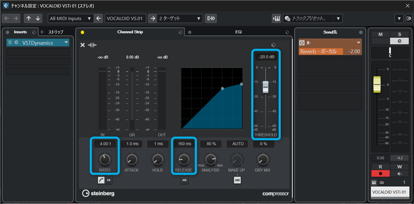Open VSTDynamics editor with e icon

pyautogui.click(x=17, y=42)
